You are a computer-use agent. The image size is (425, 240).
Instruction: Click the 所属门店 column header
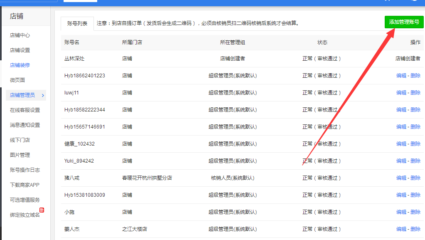[132, 42]
